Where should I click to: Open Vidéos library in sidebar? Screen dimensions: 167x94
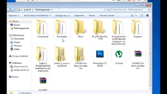click(x=17, y=49)
